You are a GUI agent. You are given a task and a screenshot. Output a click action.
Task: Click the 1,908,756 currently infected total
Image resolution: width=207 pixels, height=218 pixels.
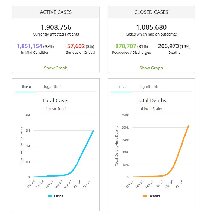[56, 27]
